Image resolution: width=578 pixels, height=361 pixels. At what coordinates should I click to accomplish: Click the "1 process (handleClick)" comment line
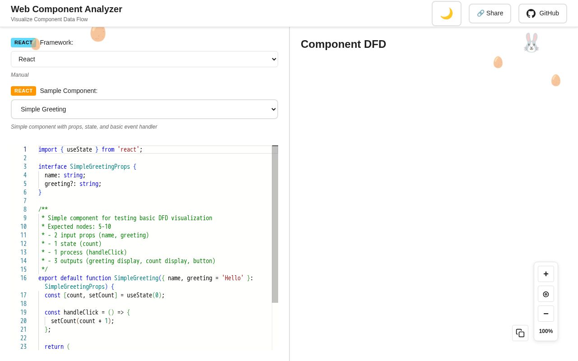84,252
